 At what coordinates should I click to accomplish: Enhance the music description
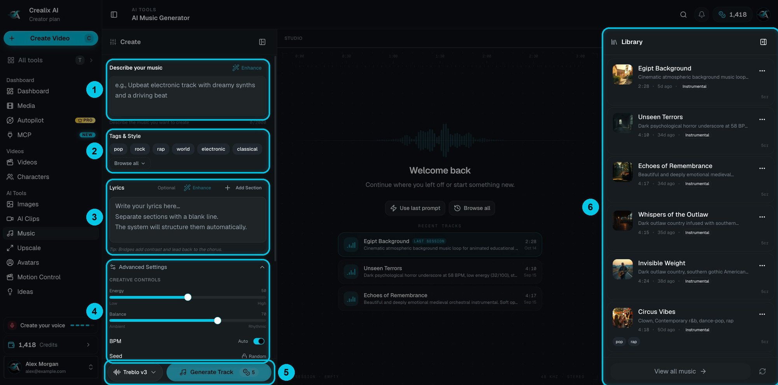click(247, 68)
